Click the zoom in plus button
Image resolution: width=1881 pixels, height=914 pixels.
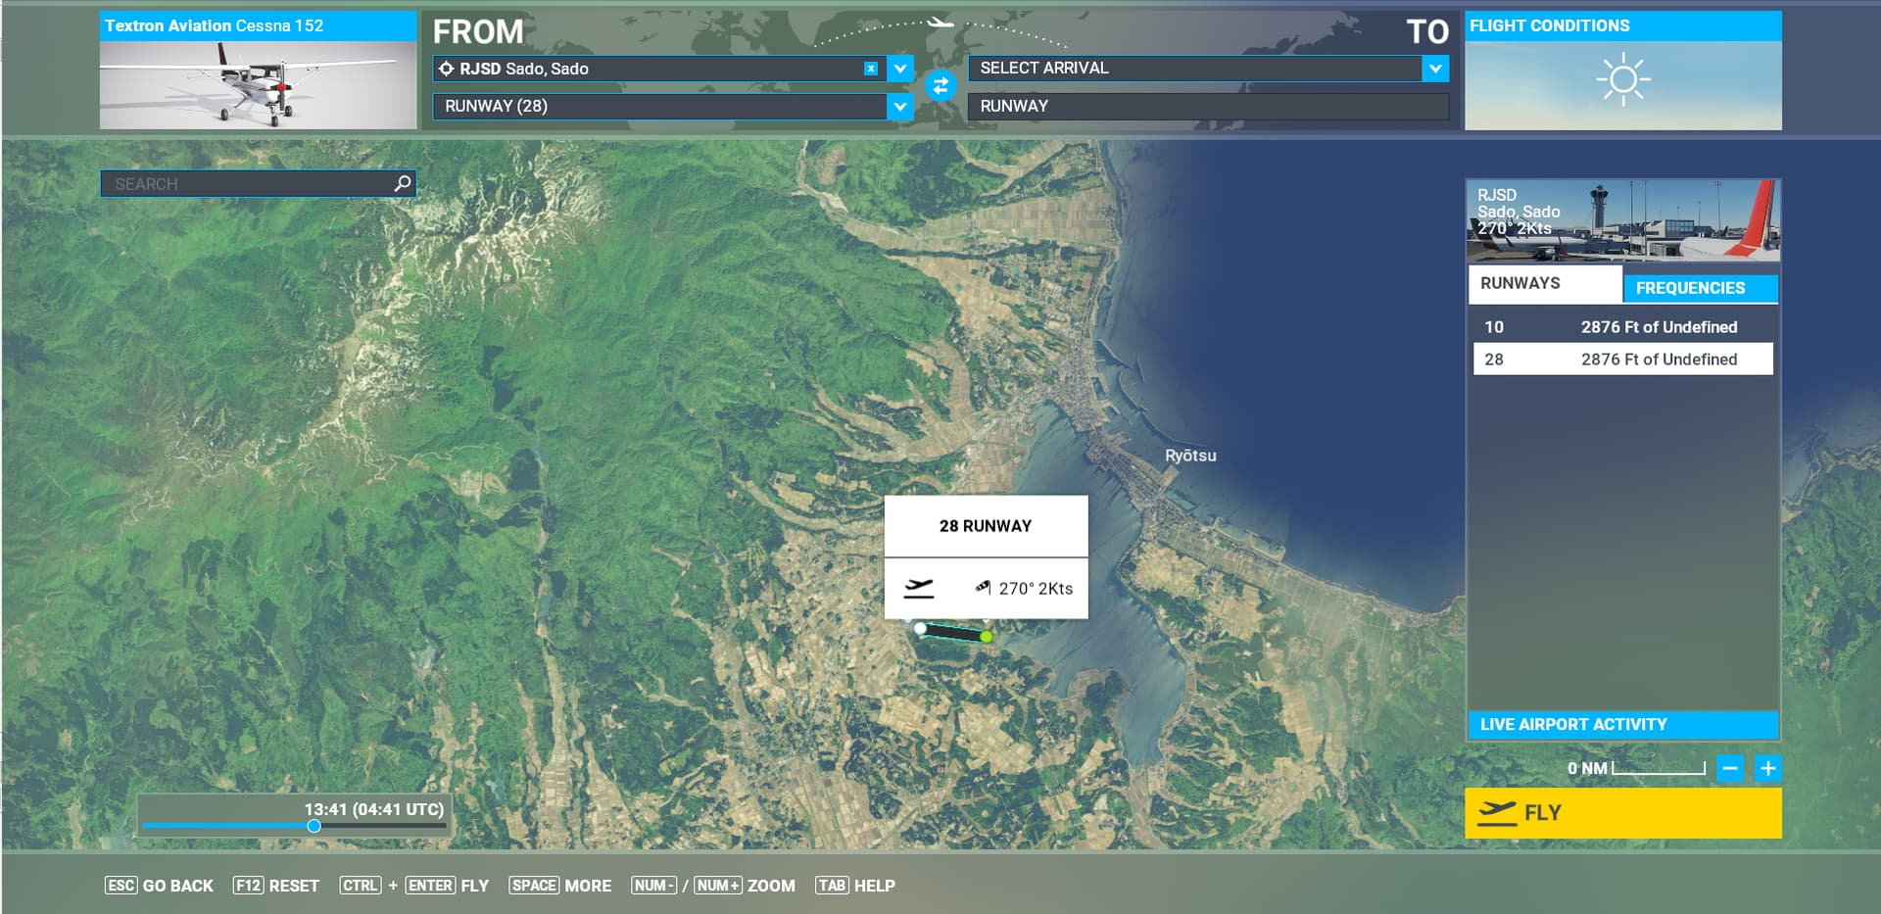(1767, 768)
